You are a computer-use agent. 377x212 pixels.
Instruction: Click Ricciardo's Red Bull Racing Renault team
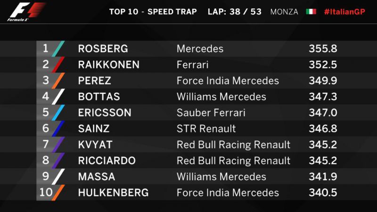[x=233, y=161]
